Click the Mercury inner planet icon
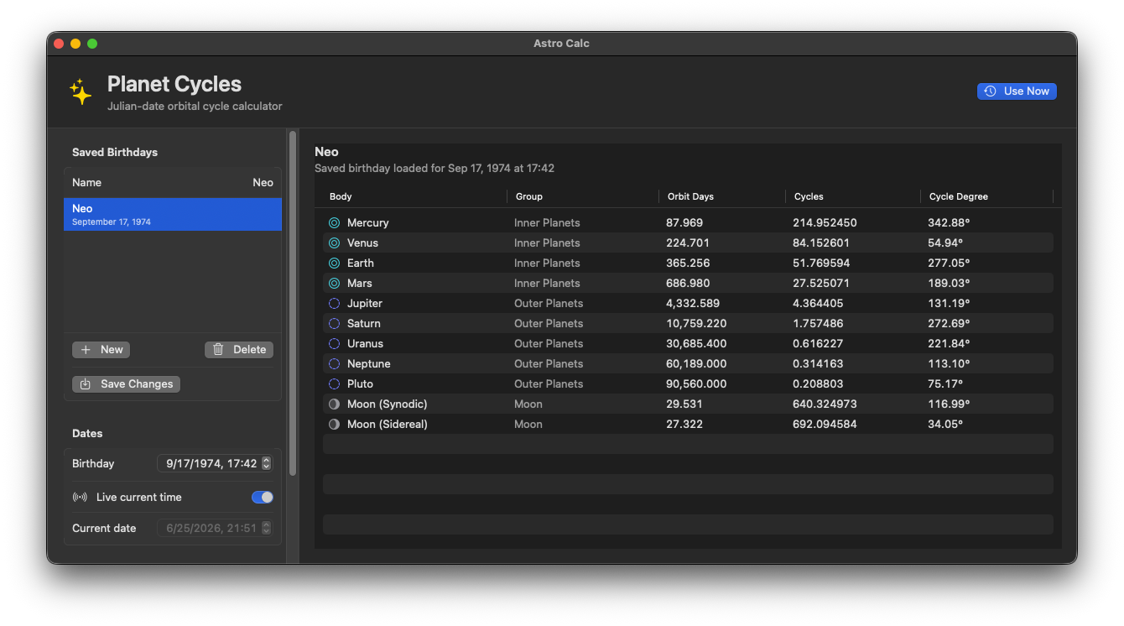The height and width of the screenshot is (626, 1124). coord(334,223)
